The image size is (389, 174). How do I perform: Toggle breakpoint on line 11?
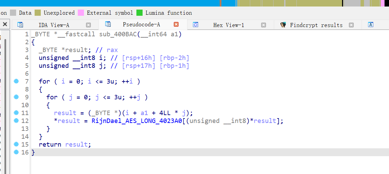click(16, 113)
